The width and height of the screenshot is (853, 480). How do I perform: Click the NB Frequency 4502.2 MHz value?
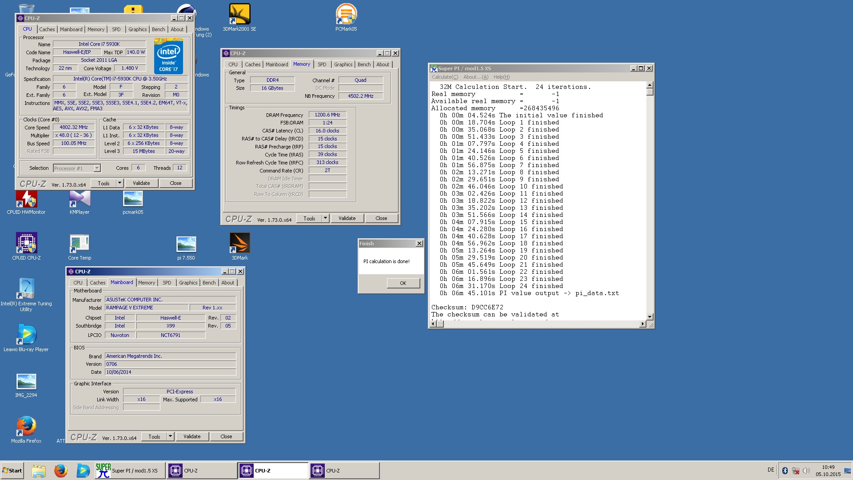360,96
